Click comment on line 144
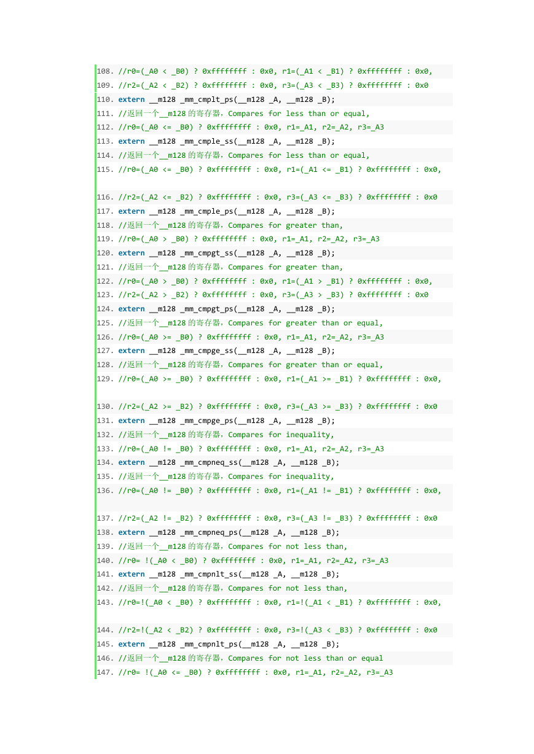 [x=278, y=630]
